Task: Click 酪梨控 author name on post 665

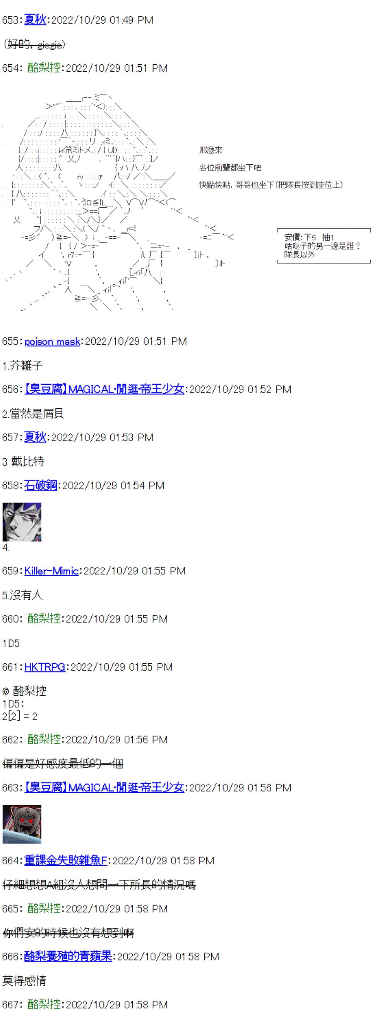Action: [44, 909]
